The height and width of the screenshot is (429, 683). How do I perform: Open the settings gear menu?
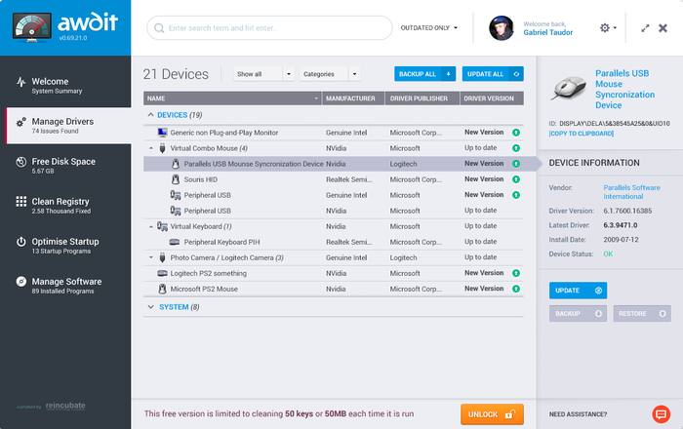pyautogui.click(x=608, y=28)
